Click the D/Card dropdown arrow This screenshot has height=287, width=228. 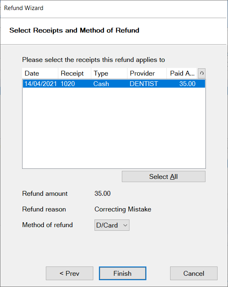pos(125,225)
